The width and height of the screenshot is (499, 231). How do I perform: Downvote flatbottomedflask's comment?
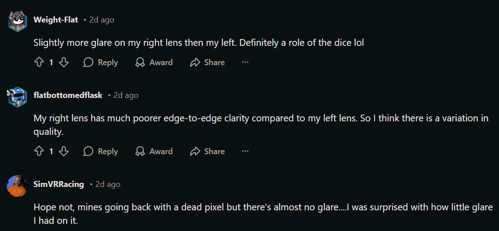(x=64, y=151)
